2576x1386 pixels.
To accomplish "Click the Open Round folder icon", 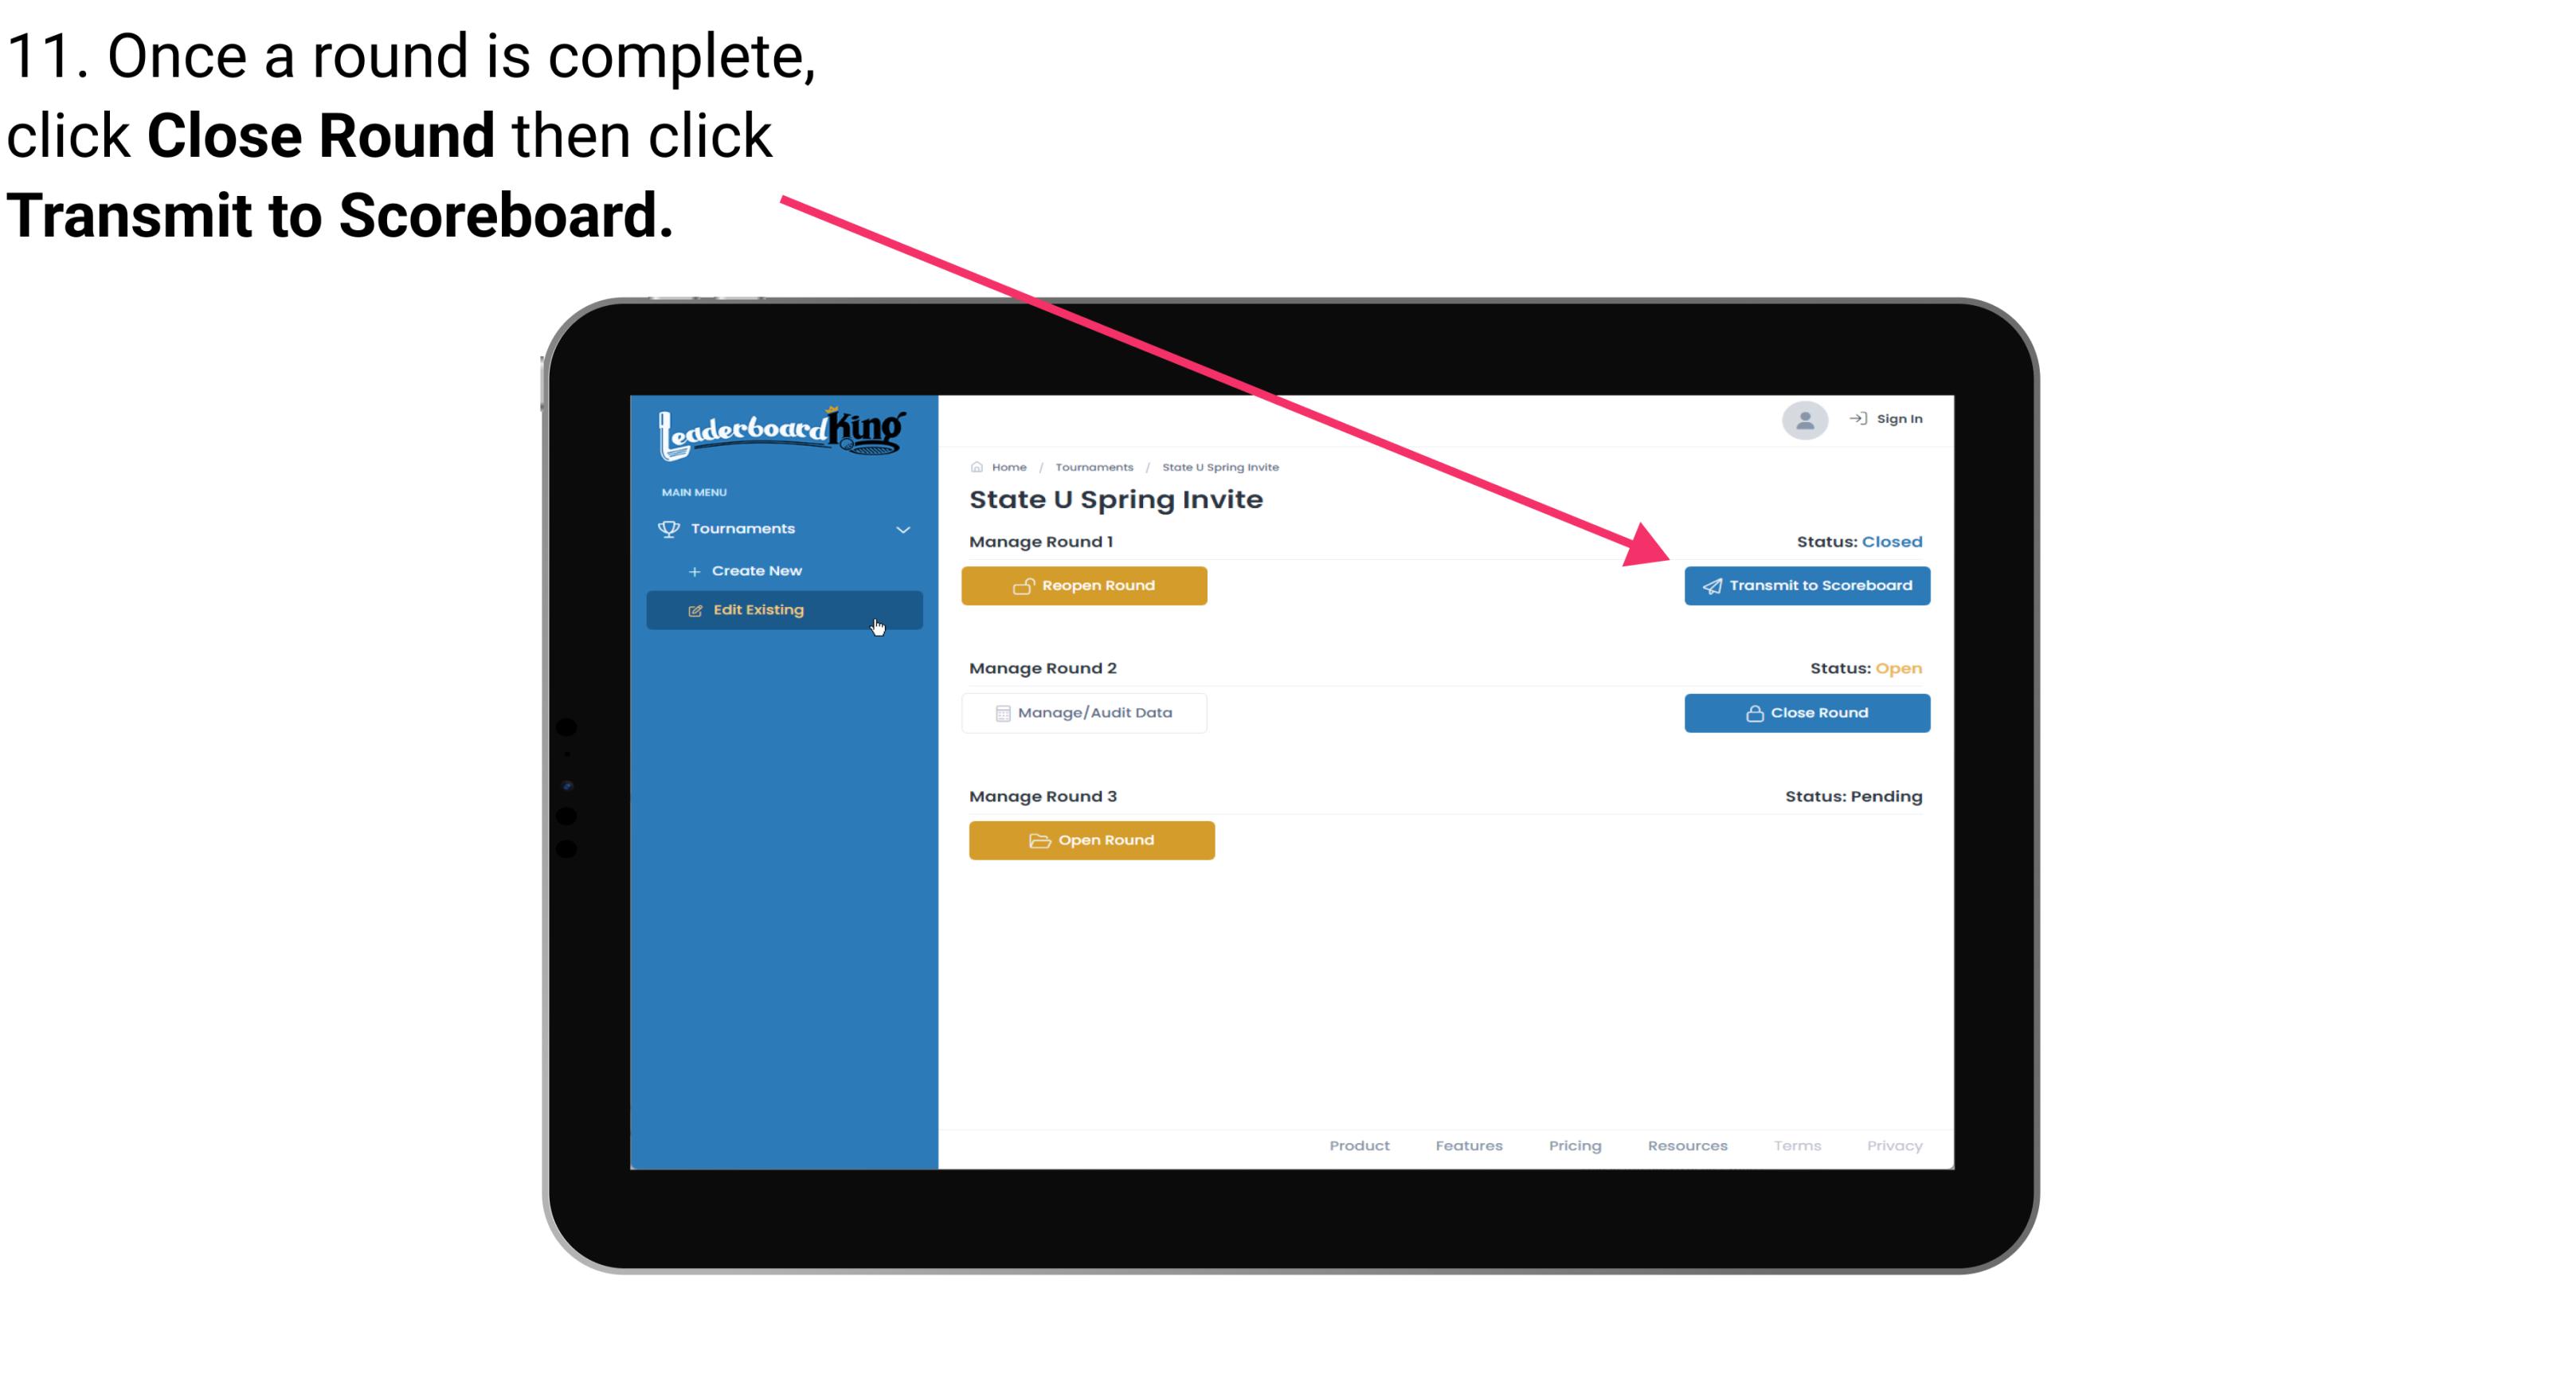I will (1037, 838).
